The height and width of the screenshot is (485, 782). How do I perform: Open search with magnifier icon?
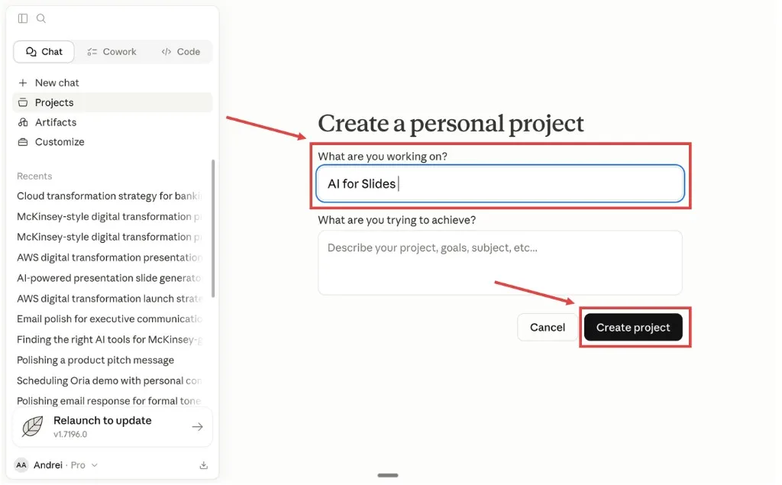[41, 18]
